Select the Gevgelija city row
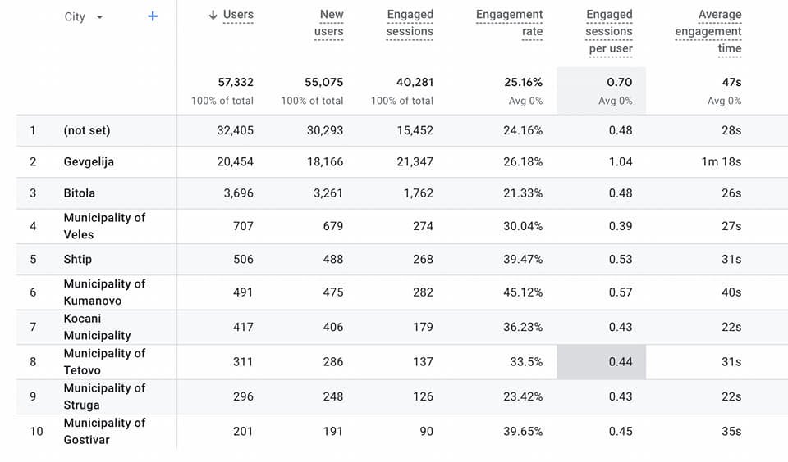The width and height of the screenshot is (788, 462). click(89, 162)
